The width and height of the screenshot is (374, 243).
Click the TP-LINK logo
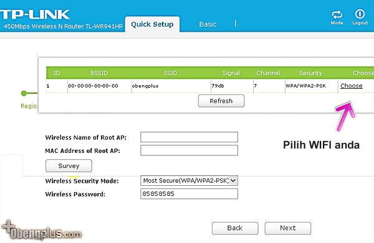pos(35,14)
